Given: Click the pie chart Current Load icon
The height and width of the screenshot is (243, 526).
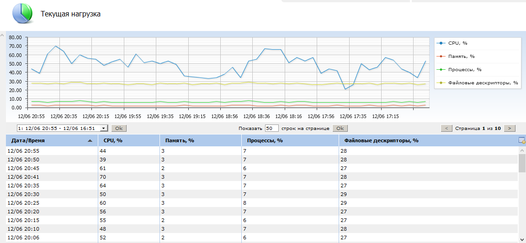Looking at the screenshot, I should point(22,13).
